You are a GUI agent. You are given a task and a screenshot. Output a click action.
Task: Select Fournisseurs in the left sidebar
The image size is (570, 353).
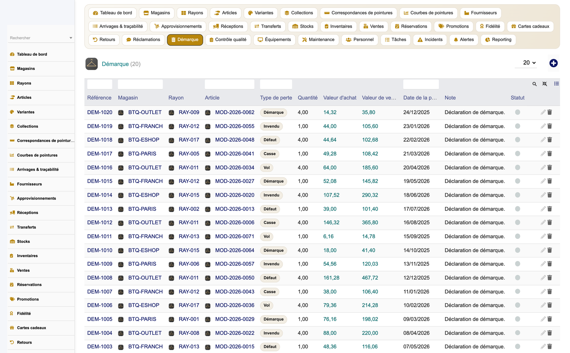(x=29, y=184)
